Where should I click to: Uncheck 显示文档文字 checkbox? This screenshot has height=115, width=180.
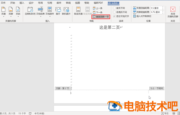(114, 16)
